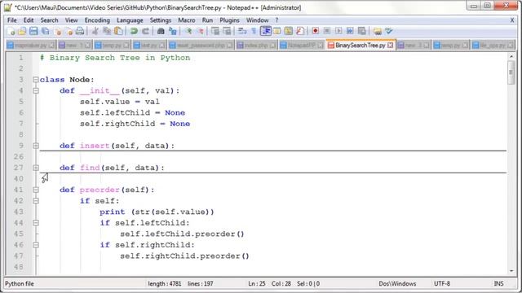Select the BinarySearchTree.py tab
522x293 pixels.
pos(361,46)
